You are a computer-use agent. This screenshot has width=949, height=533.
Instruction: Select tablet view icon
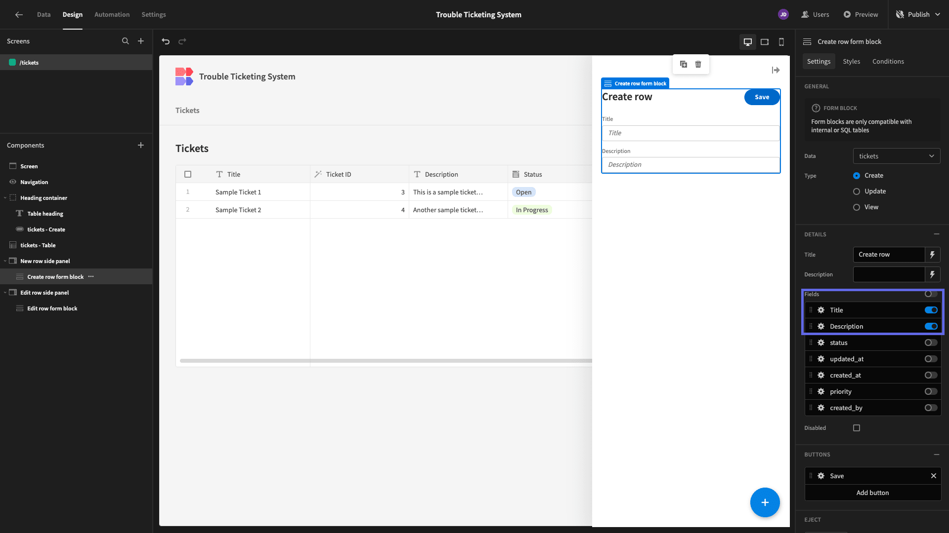click(765, 42)
